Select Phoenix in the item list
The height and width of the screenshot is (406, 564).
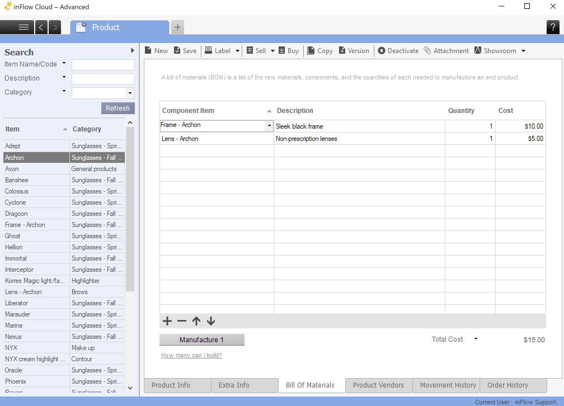point(64,381)
